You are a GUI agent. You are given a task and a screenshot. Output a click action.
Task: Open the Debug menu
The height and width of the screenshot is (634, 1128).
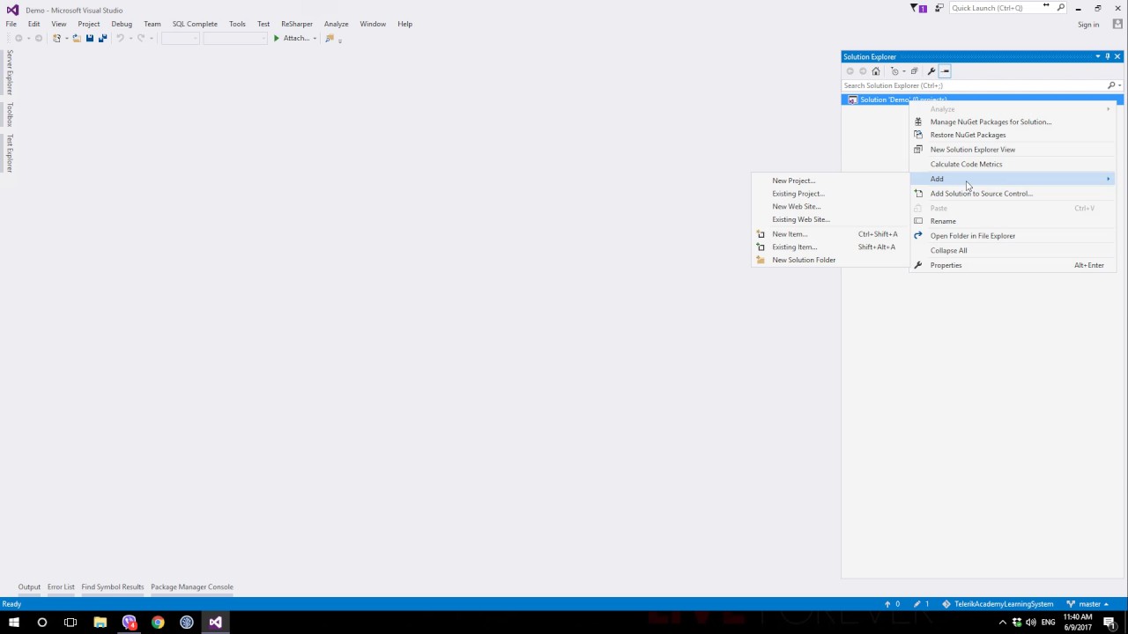tap(122, 24)
